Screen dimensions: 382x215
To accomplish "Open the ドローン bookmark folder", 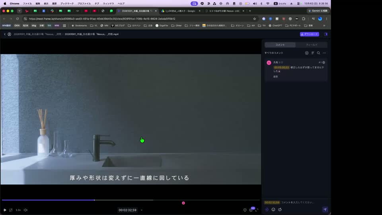I will click(238, 25).
